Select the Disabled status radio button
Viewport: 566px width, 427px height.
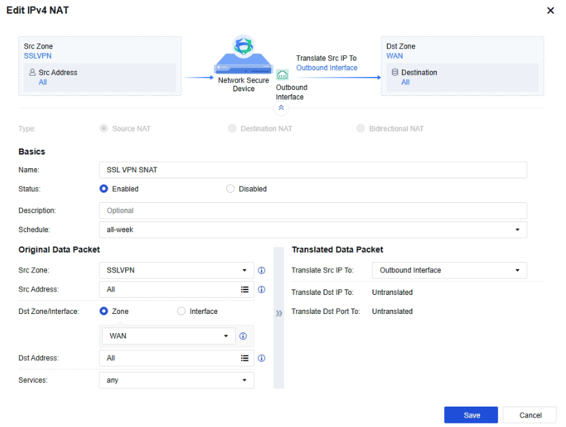pos(230,189)
